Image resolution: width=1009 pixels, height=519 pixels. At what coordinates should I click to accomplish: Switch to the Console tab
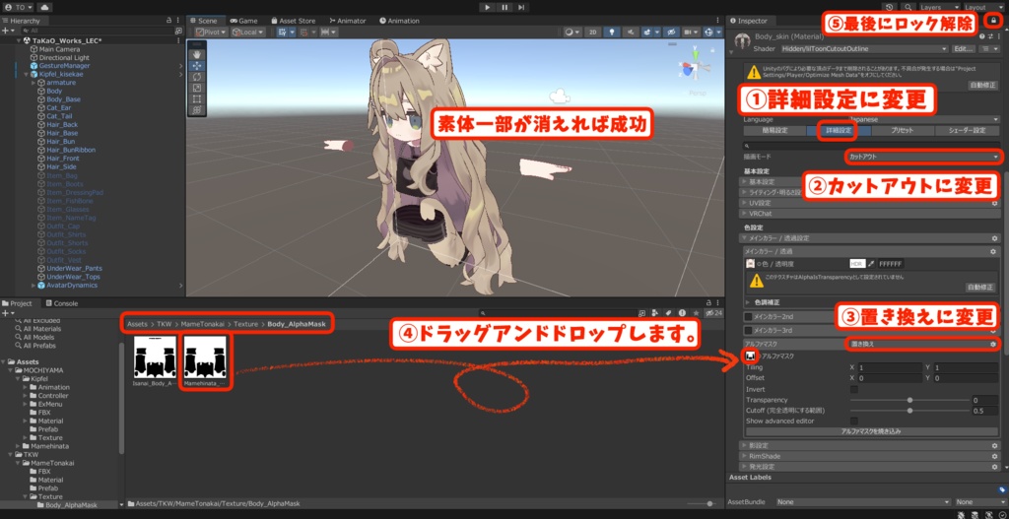[61, 303]
